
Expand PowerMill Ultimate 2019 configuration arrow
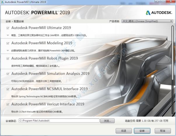coord(8,35)
